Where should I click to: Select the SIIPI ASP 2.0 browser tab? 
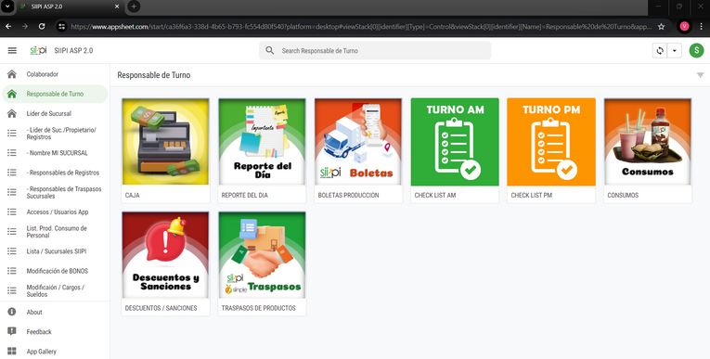pyautogui.click(x=71, y=6)
